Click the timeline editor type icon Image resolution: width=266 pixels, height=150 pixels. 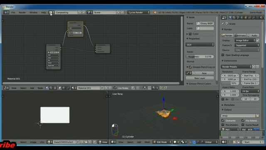(x=224, y=142)
